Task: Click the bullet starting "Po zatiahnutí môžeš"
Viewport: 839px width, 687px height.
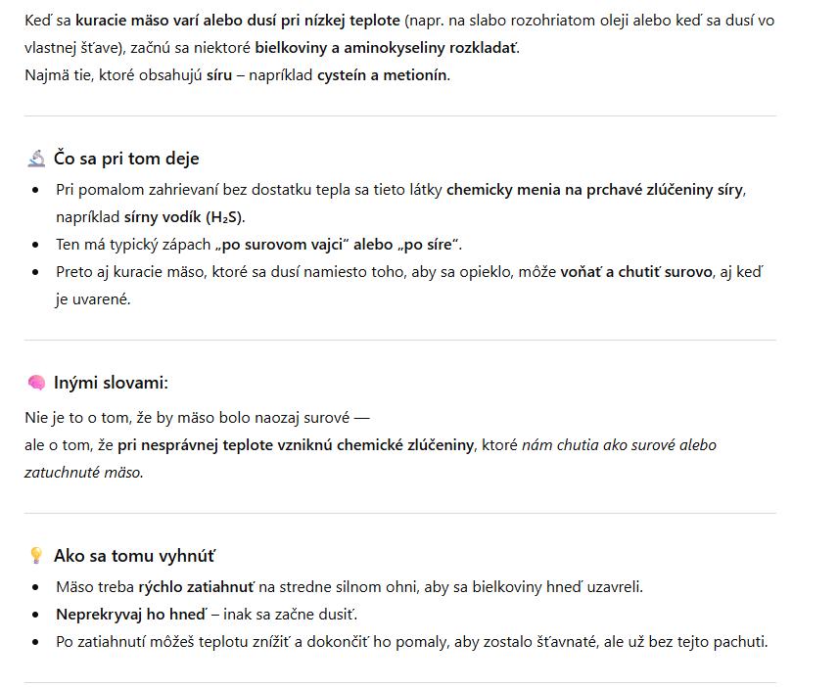Action: pyautogui.click(x=411, y=642)
